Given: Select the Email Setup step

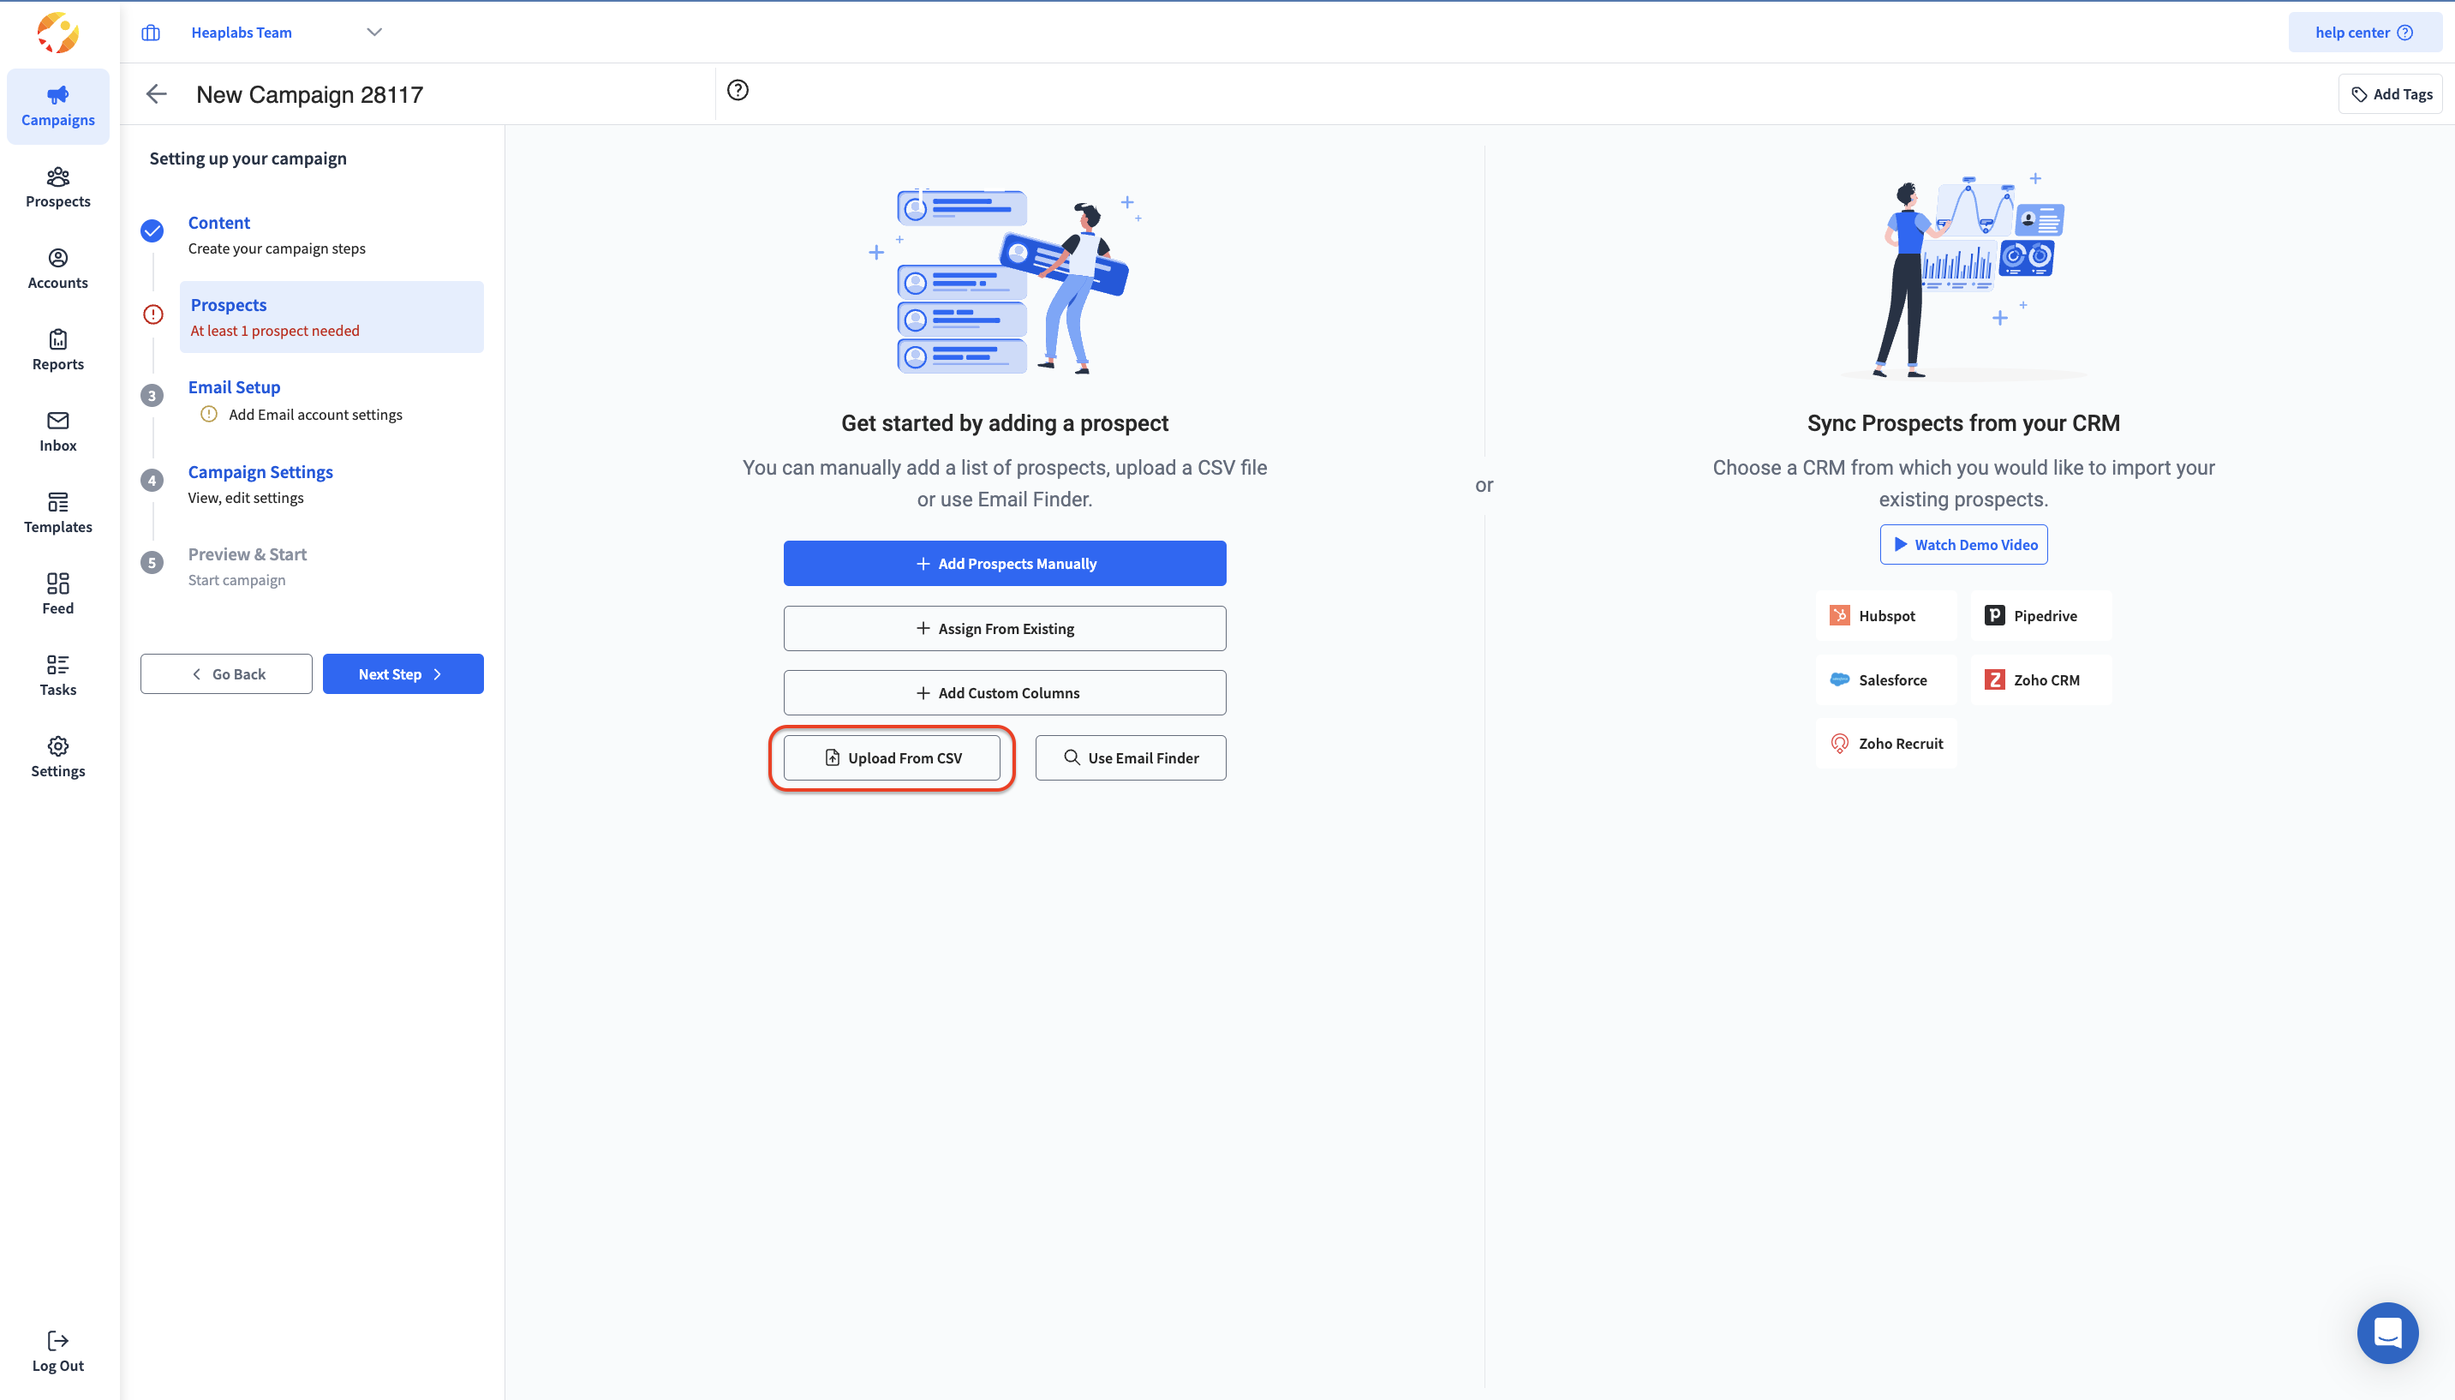Looking at the screenshot, I should coord(234,386).
